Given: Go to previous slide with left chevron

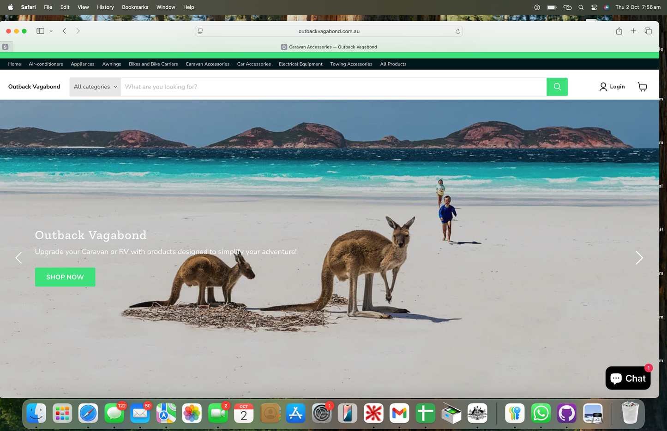Looking at the screenshot, I should tap(19, 258).
